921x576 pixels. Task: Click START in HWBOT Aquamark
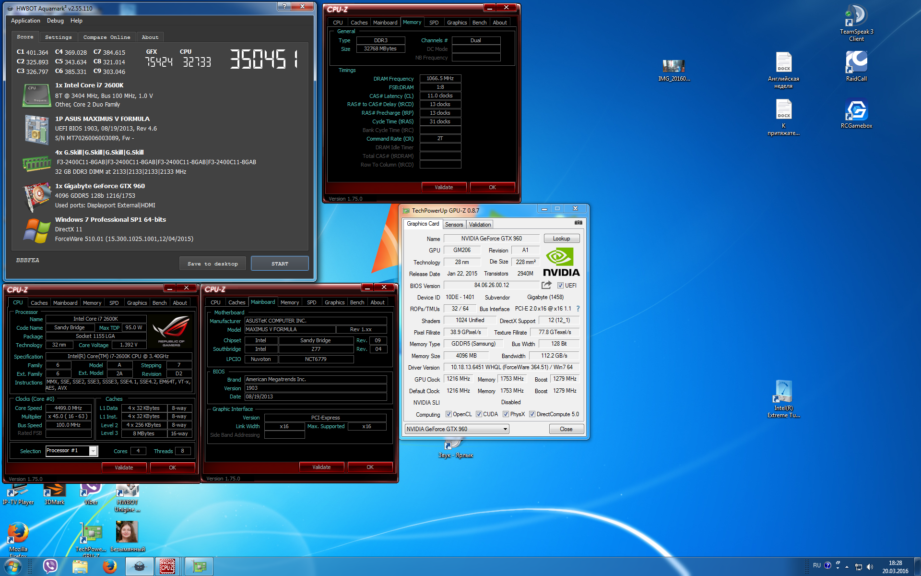tap(280, 264)
